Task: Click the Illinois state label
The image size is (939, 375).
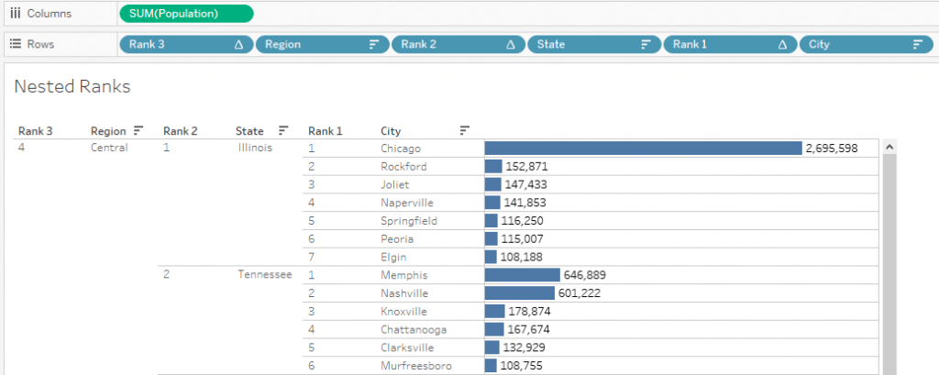Action: [x=255, y=148]
